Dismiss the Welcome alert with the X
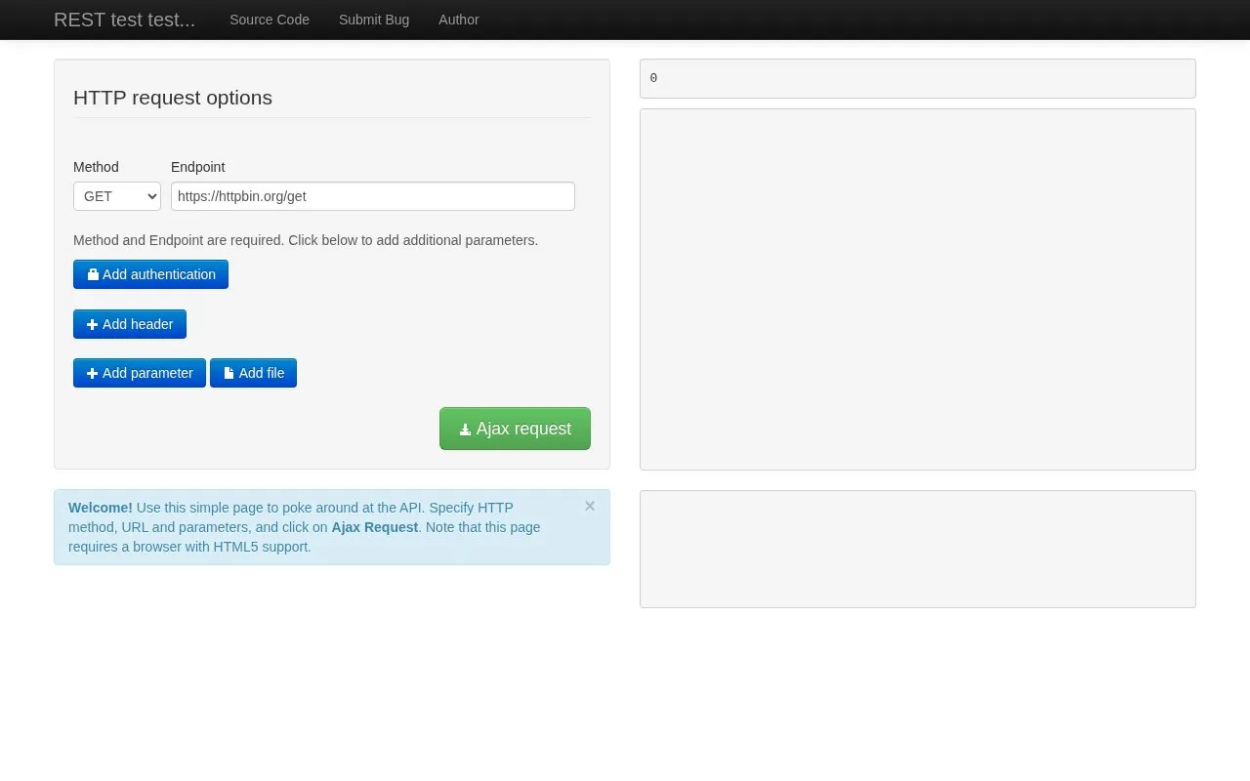The width and height of the screenshot is (1250, 781). (x=590, y=506)
